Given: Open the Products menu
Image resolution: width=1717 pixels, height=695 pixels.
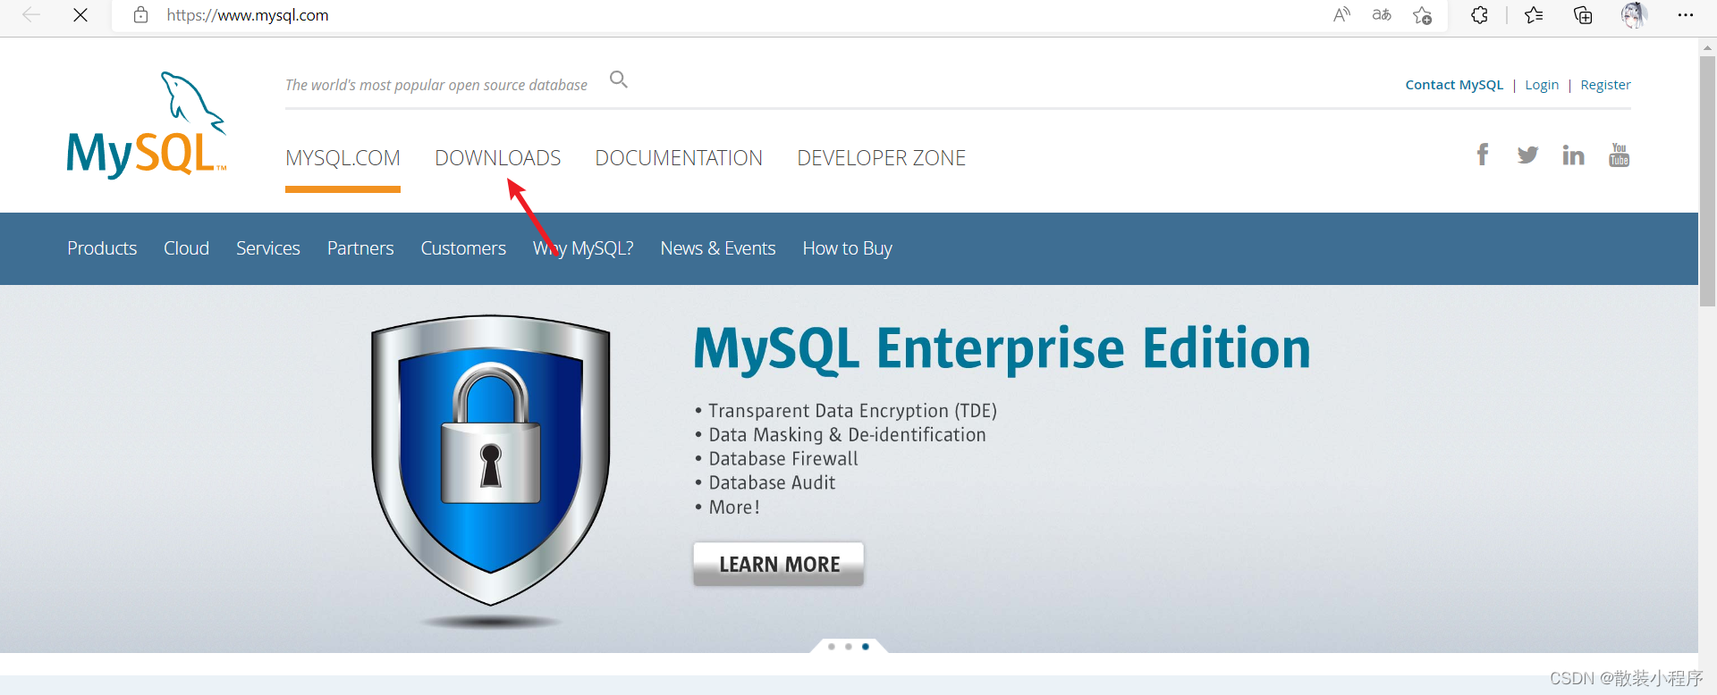Looking at the screenshot, I should point(102,248).
